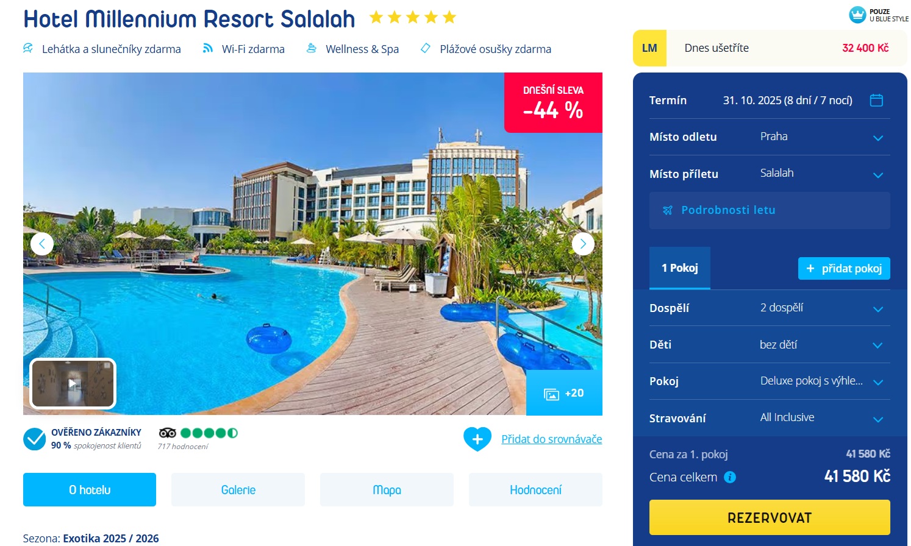Open the Přidat do srovnávače link
The image size is (911, 546).
552,439
